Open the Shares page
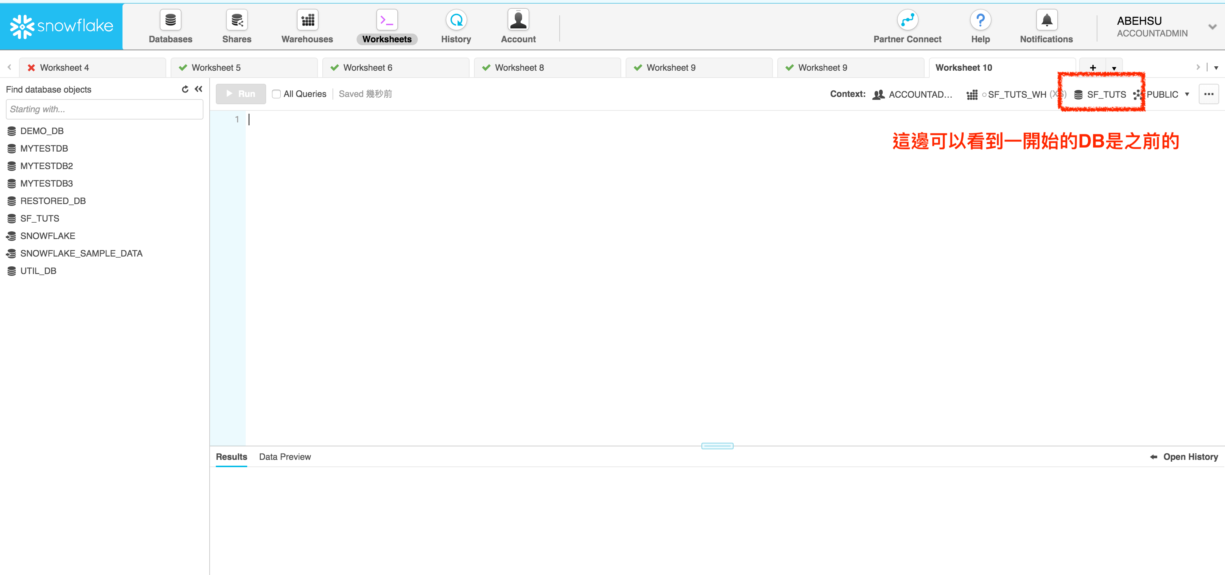This screenshot has width=1225, height=575. tap(236, 27)
